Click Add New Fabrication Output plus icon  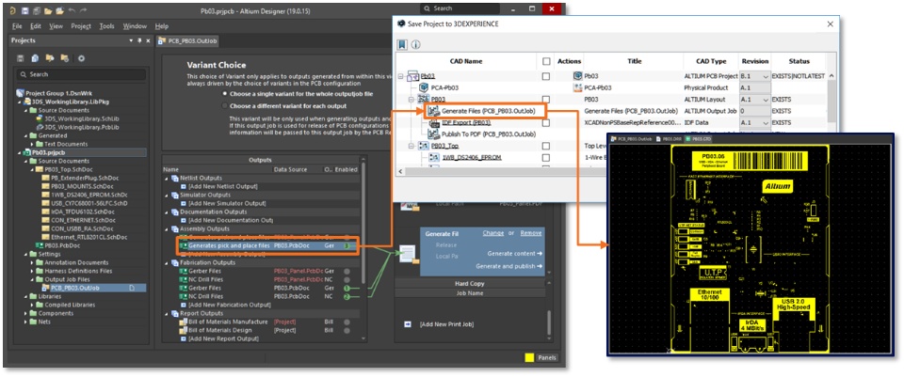pos(182,305)
